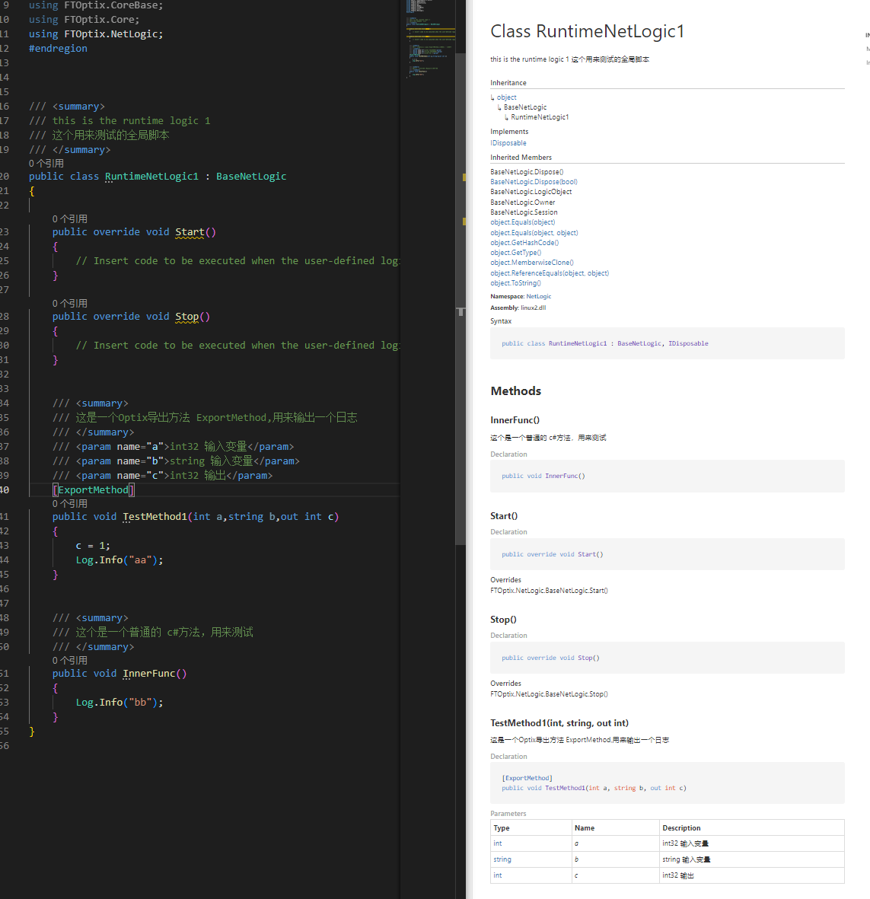Click the using FTOptix.NetLogic line

pyautogui.click(x=96, y=33)
